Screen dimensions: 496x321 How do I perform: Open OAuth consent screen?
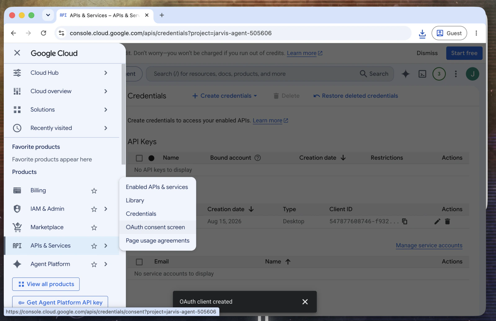(x=157, y=227)
